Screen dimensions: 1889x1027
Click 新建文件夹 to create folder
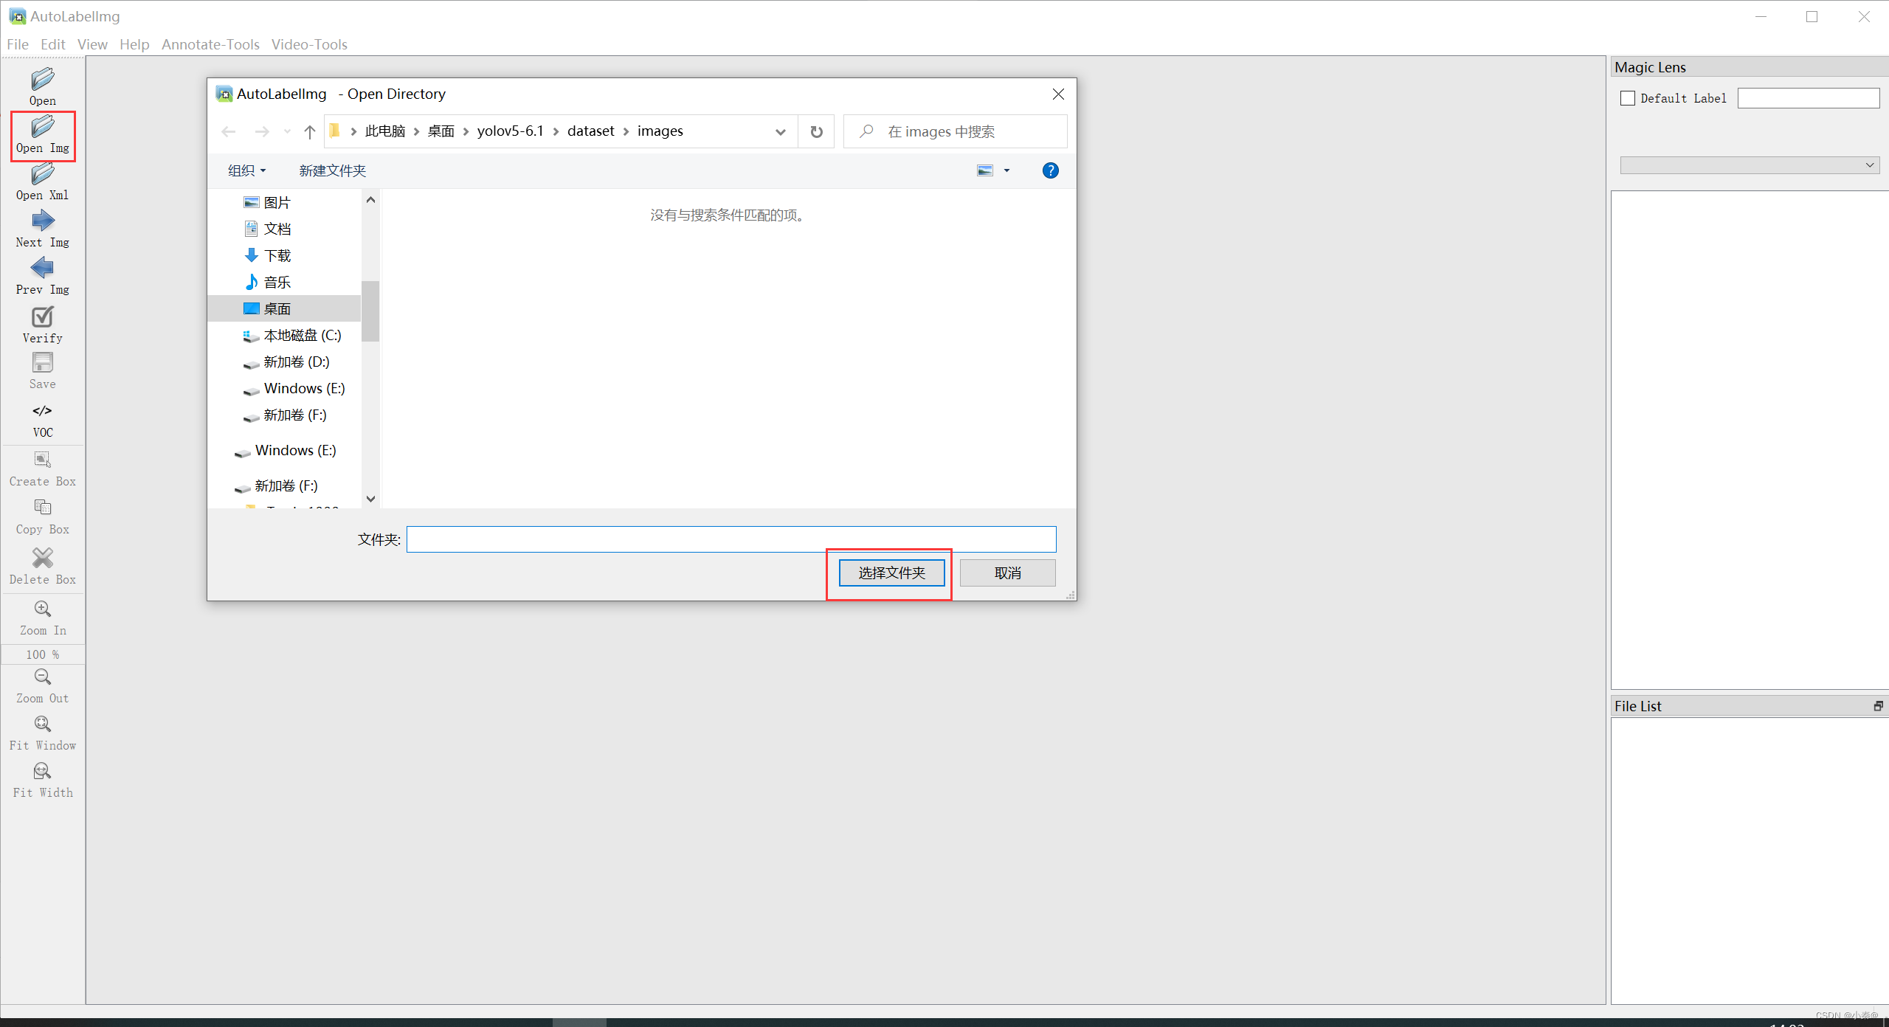point(332,170)
